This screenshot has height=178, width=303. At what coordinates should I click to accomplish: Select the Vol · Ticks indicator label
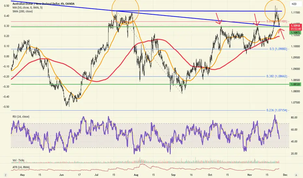coord(18,160)
